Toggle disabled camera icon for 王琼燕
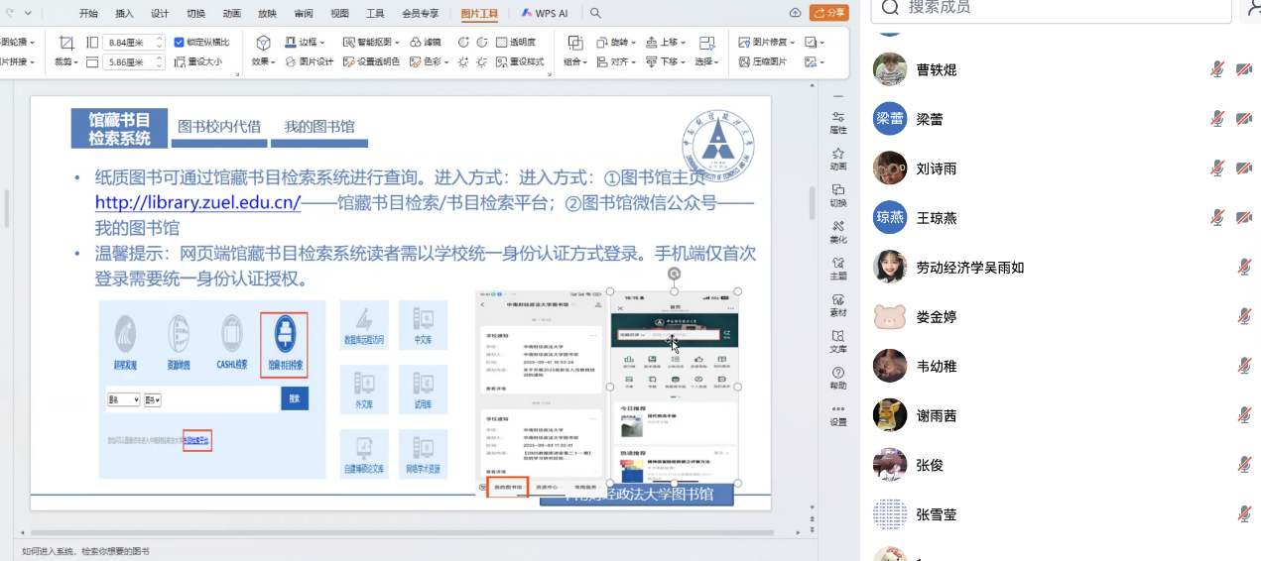 pos(1243,218)
